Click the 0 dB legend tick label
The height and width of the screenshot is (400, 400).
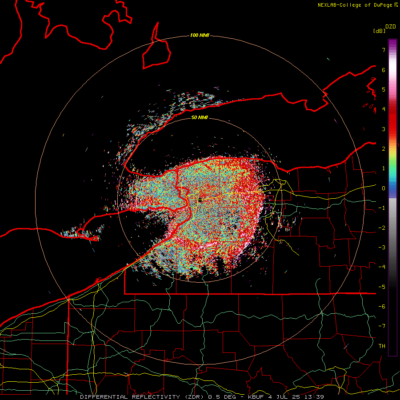pyautogui.click(x=384, y=188)
